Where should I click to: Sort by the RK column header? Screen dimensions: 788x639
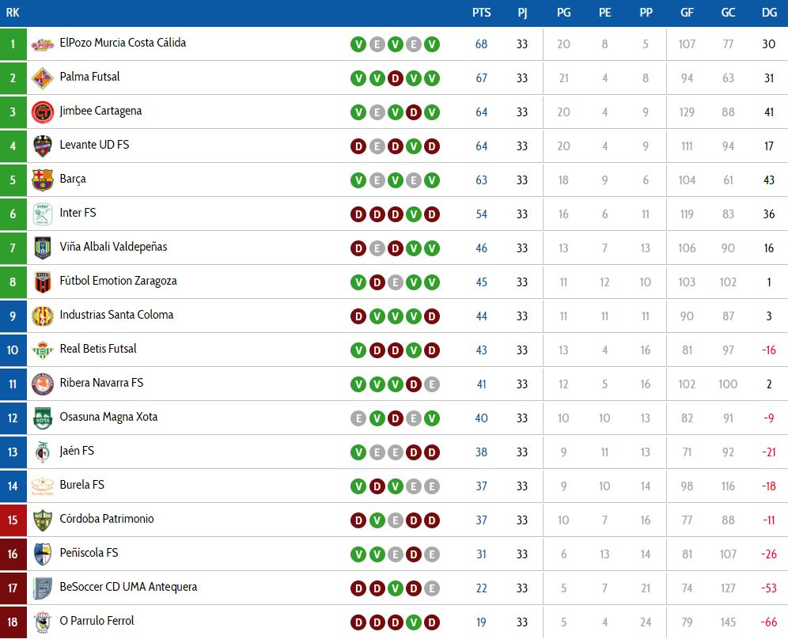pos(13,13)
